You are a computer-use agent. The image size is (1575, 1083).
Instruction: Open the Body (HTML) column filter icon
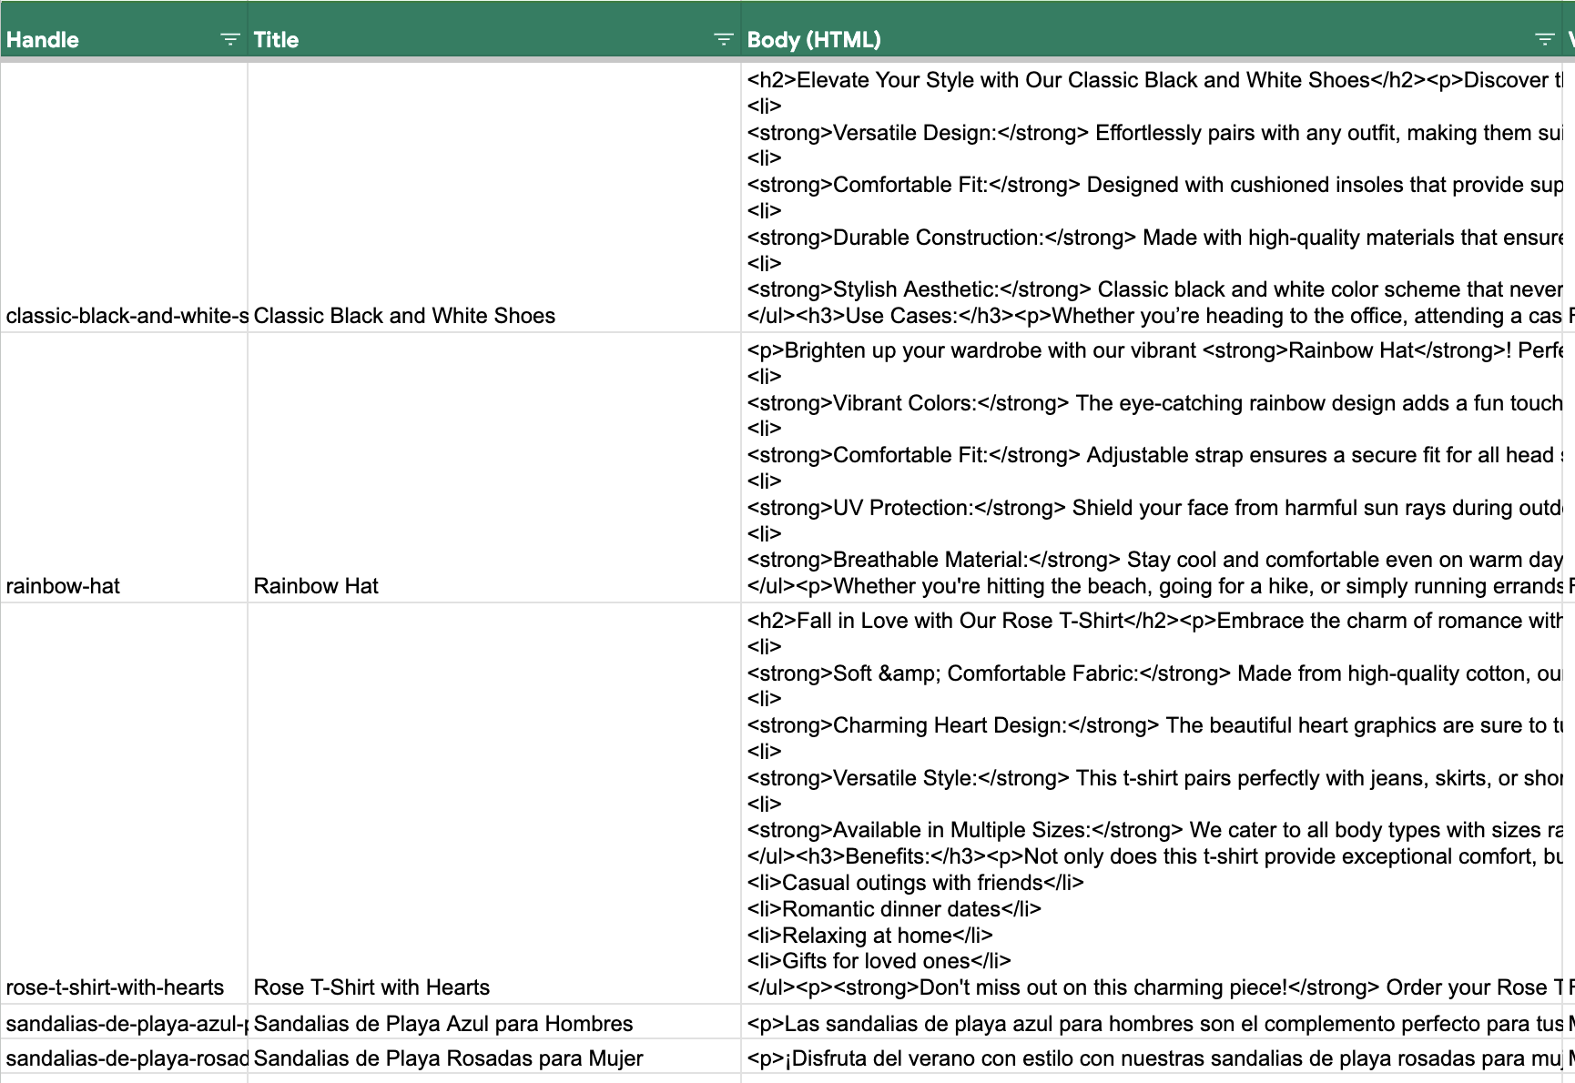(x=1544, y=39)
